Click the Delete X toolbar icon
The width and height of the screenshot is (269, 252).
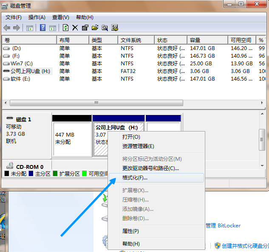75,28
